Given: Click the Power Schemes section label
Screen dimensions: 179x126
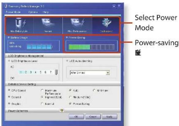Looking at the screenshot, I should click(18, 111).
